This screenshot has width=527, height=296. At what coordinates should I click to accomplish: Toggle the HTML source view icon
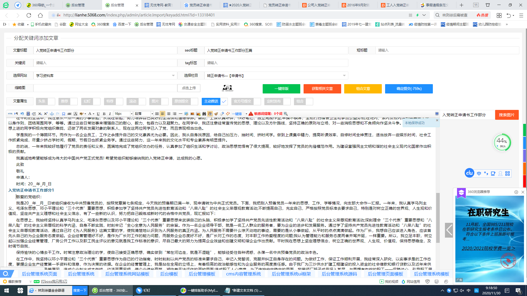point(10,113)
